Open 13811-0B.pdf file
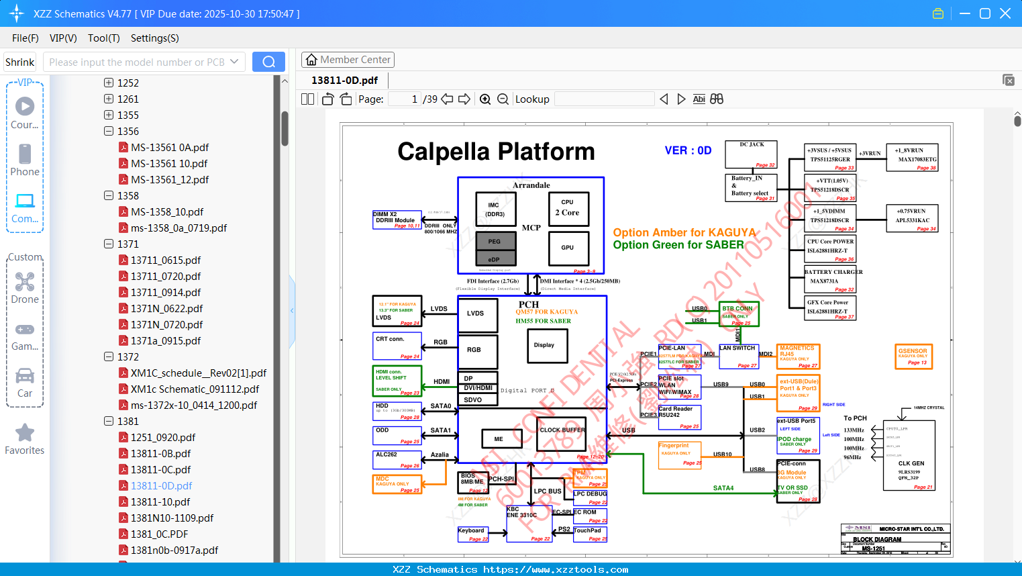The height and width of the screenshot is (576, 1022). click(161, 453)
